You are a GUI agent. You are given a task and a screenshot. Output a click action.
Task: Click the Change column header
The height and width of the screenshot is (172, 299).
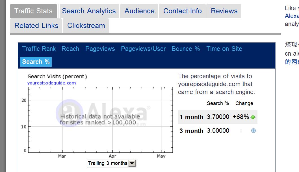point(244,103)
